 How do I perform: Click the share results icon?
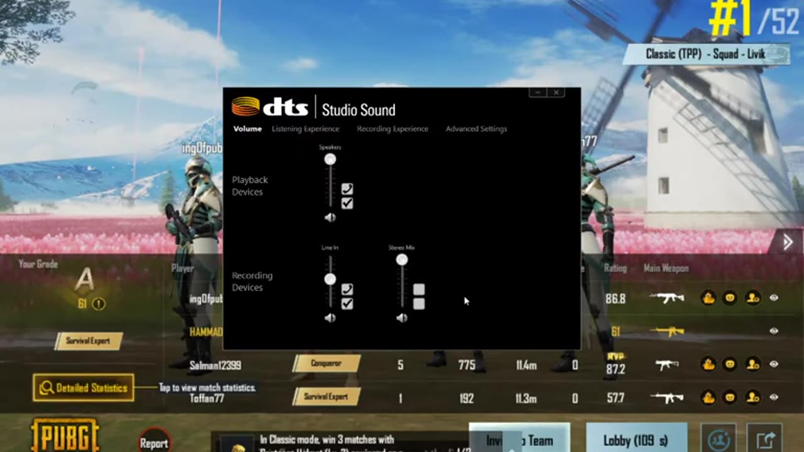coord(764,439)
